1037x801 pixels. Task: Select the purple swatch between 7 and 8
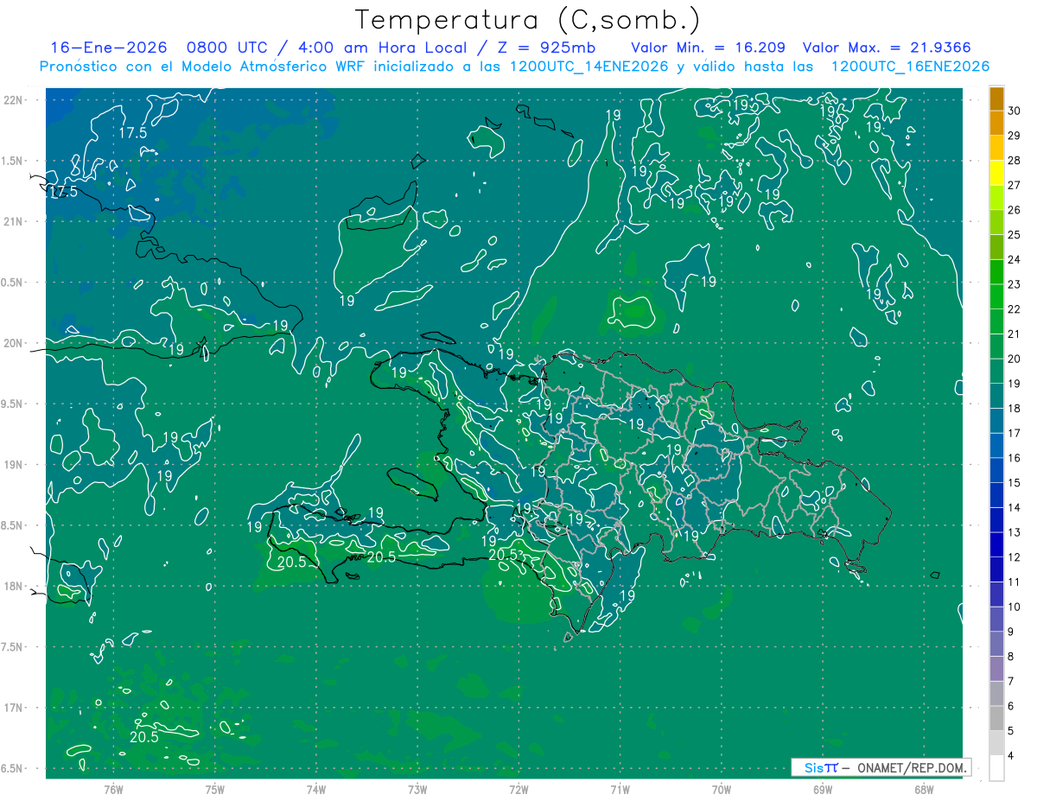pos(996,669)
